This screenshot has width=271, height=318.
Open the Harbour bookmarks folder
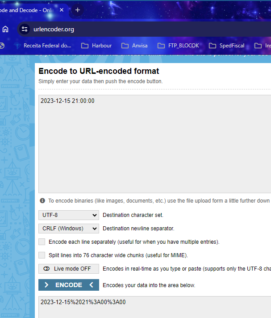(96, 46)
